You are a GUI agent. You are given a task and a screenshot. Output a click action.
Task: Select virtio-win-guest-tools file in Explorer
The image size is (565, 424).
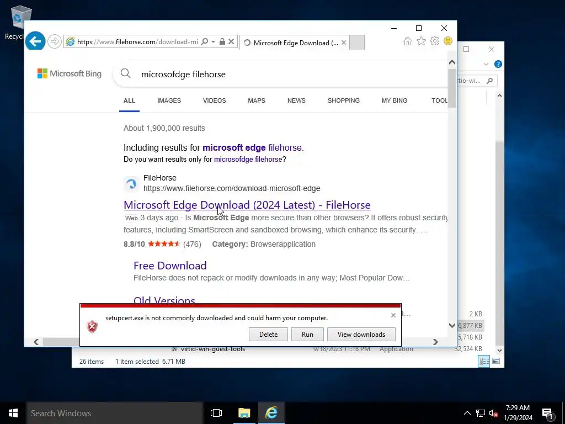[212, 349]
